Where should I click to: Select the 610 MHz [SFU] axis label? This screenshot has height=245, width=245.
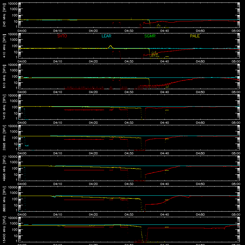[x=4, y=76]
